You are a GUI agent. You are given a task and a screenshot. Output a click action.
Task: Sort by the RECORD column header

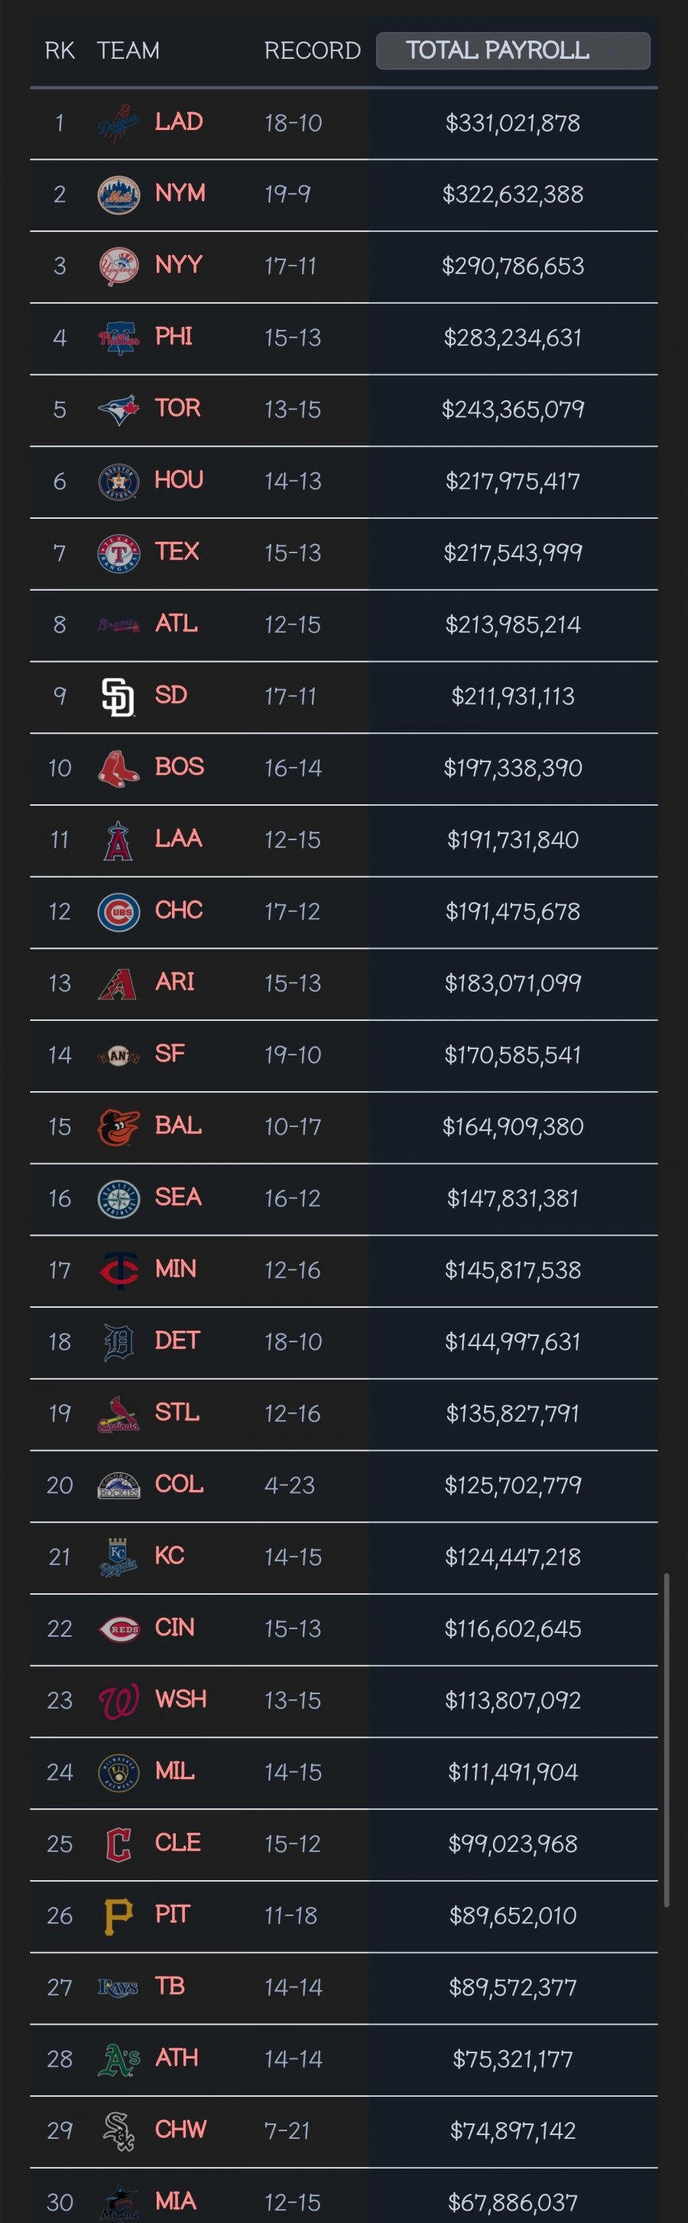(x=312, y=51)
